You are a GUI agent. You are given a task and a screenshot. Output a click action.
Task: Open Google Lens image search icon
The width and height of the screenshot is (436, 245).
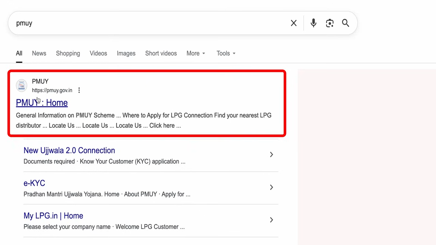pyautogui.click(x=329, y=23)
